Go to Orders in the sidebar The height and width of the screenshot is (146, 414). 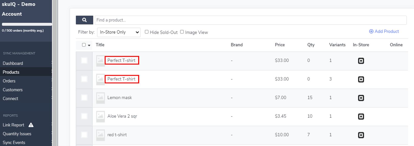pyautogui.click(x=9, y=81)
